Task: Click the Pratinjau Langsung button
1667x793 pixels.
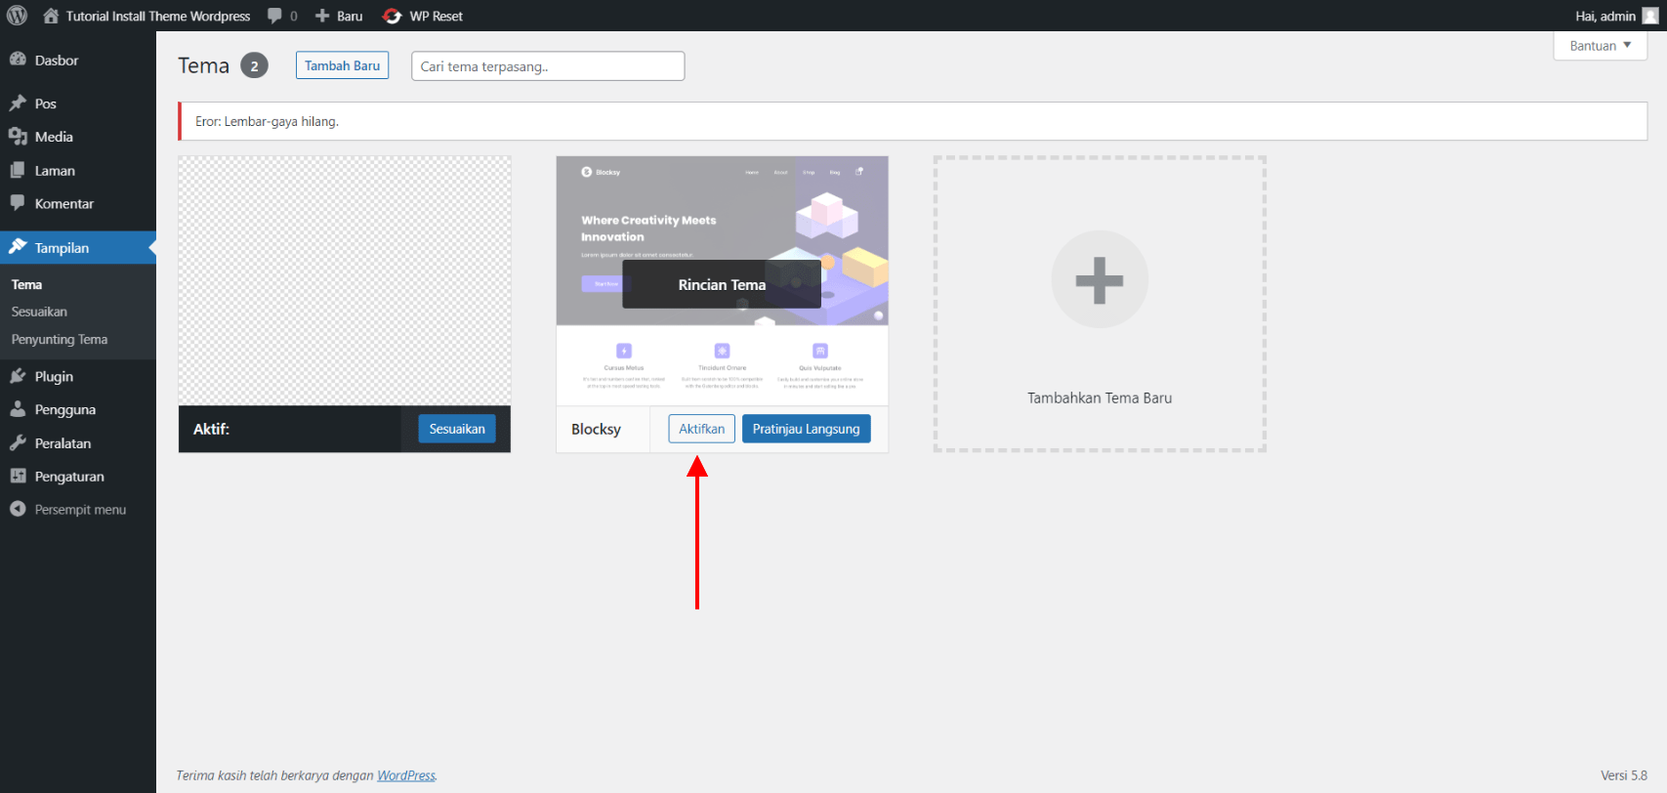Action: (x=806, y=429)
